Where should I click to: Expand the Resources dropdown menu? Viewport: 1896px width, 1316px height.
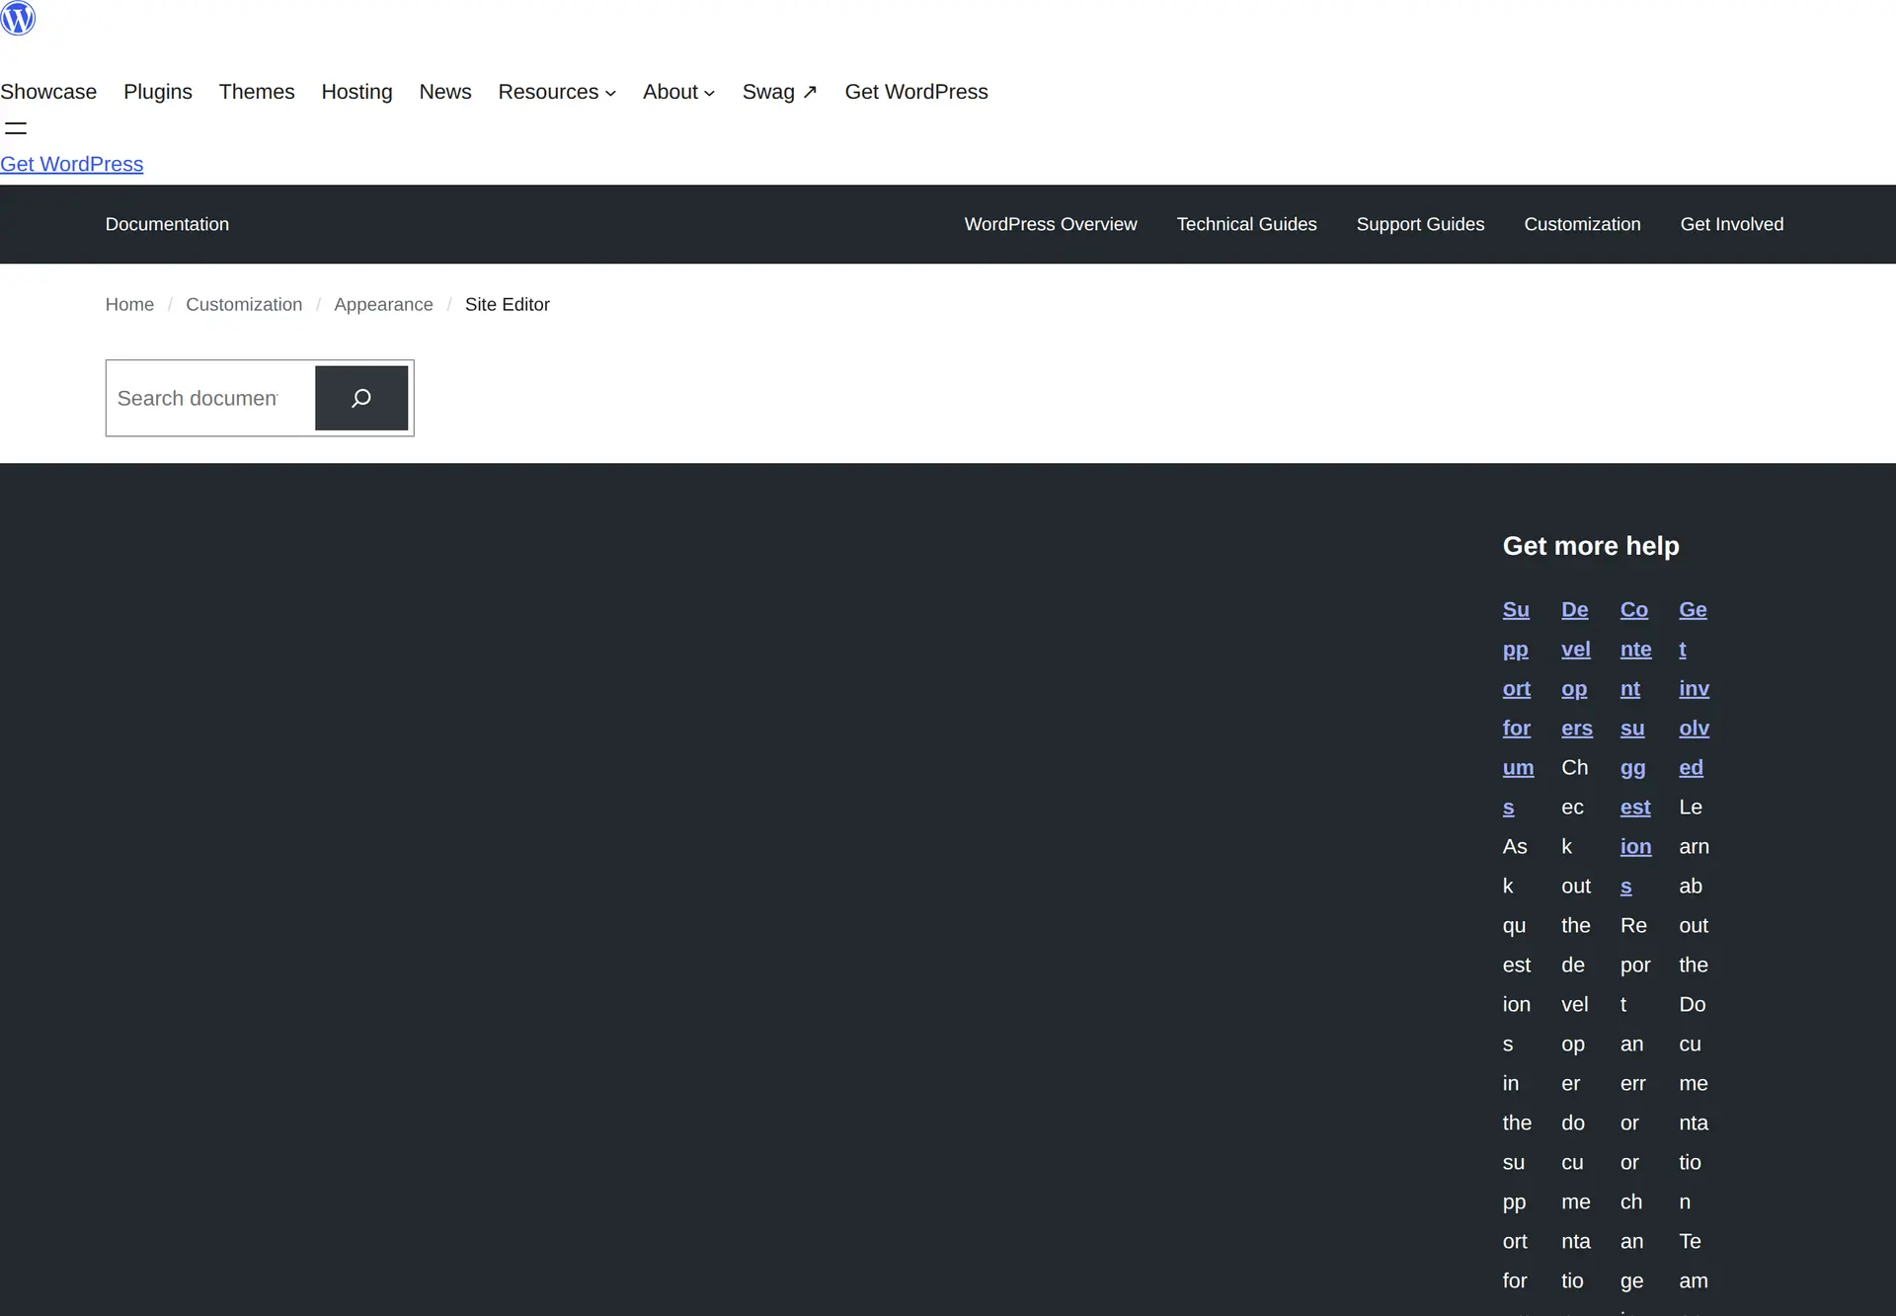(557, 92)
